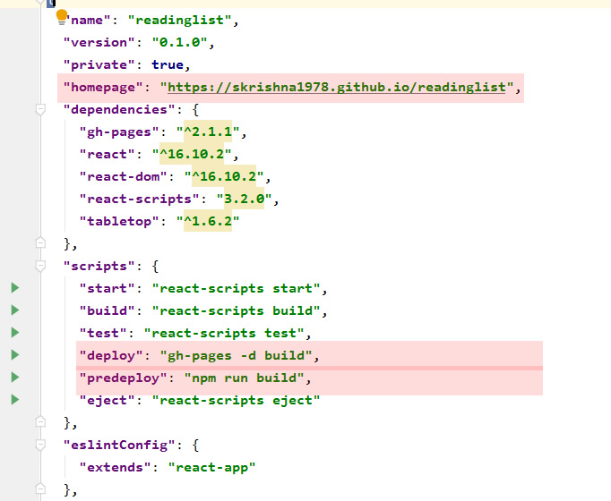Fold the scripts section

(x=39, y=266)
